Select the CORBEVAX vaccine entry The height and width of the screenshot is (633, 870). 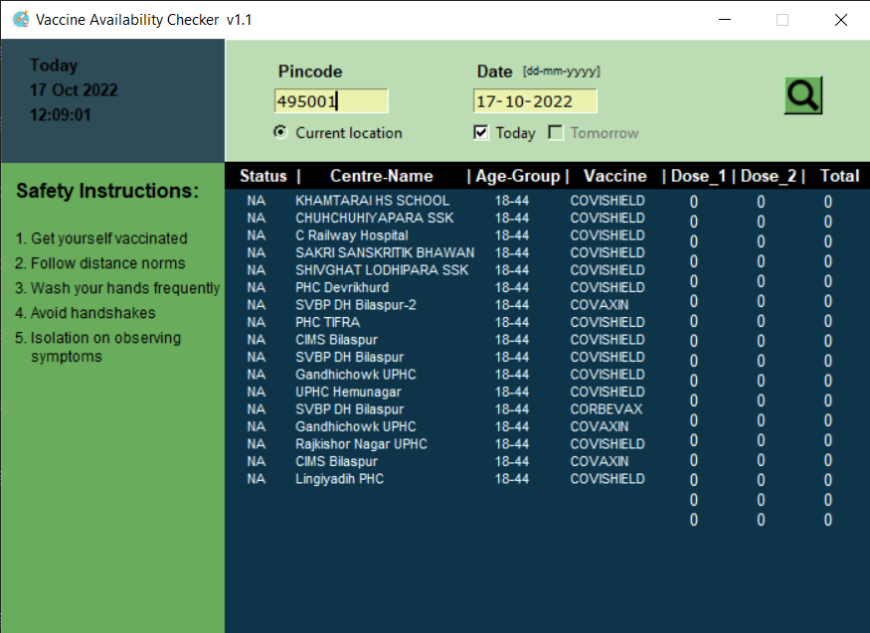click(x=606, y=408)
